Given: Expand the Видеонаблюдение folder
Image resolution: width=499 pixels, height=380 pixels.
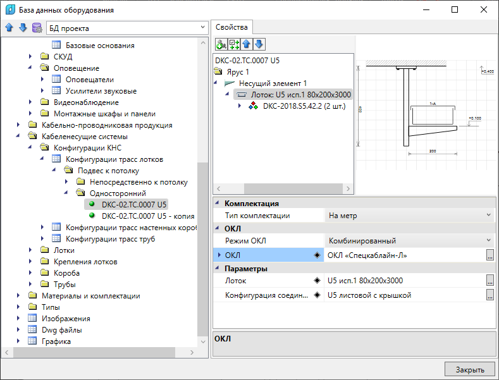Looking at the screenshot, I should [30, 102].
